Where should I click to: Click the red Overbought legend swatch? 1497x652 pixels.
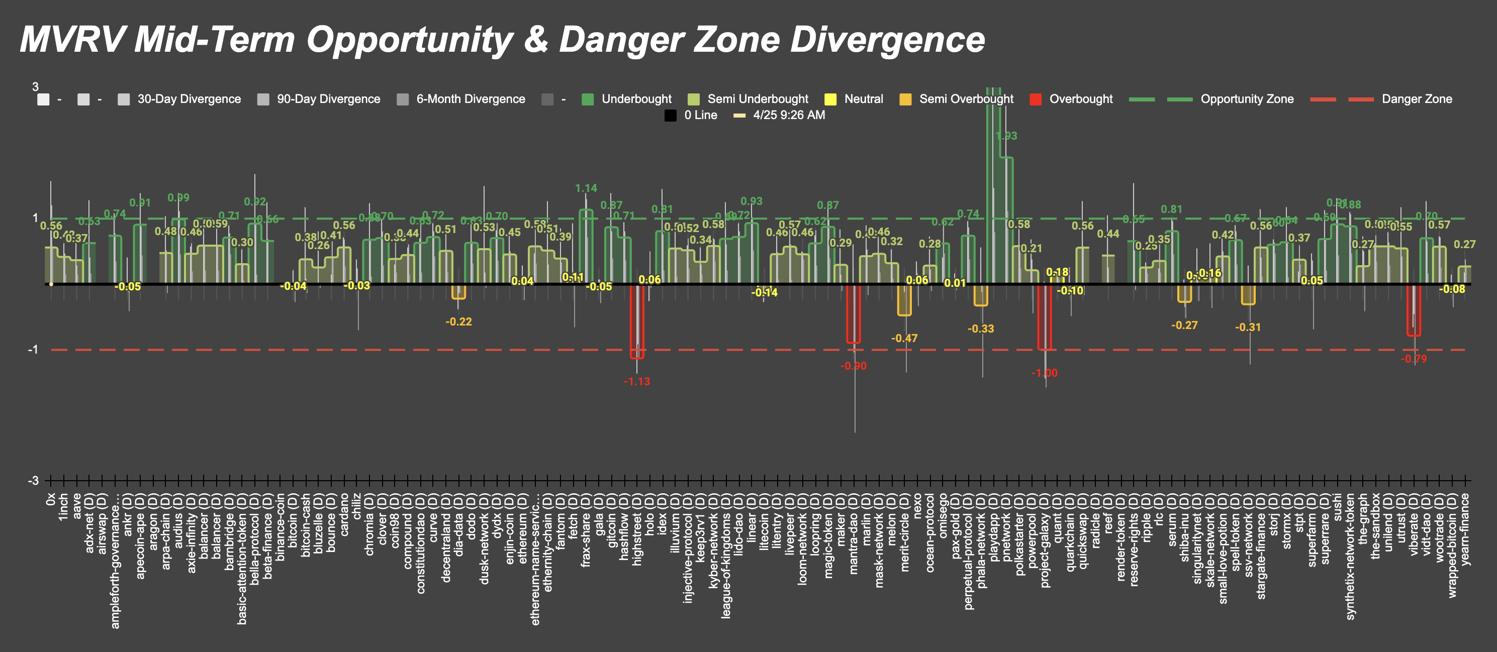(x=1036, y=99)
